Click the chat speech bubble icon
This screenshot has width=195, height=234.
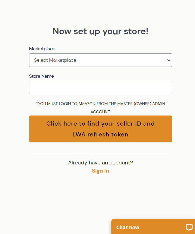189,227
